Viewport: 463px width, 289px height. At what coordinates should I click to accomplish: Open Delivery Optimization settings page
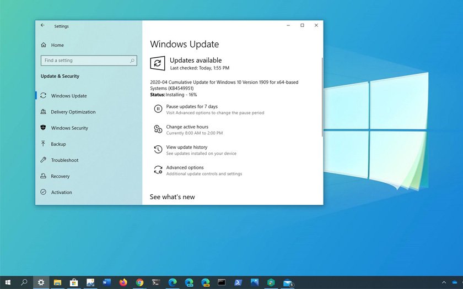point(73,112)
